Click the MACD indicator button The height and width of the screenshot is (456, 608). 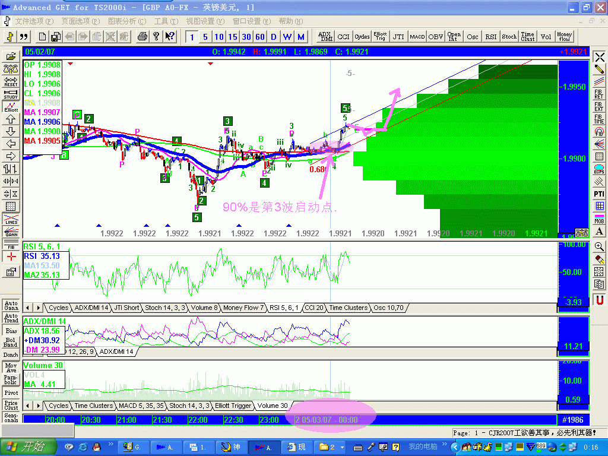coord(417,37)
